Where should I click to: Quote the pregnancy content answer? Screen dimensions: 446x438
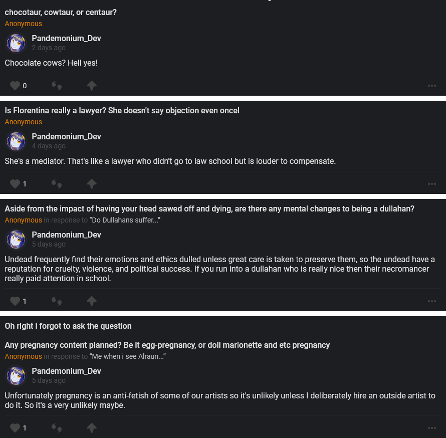(57, 428)
